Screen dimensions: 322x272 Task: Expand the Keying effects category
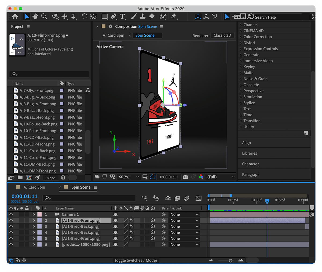click(241, 67)
